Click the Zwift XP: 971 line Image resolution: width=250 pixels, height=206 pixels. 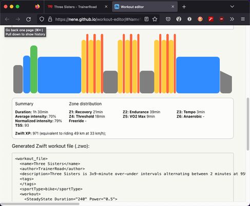coord(61,133)
